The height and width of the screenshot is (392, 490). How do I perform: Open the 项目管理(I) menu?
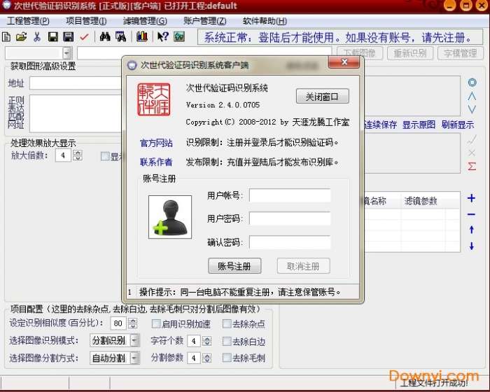click(x=86, y=21)
